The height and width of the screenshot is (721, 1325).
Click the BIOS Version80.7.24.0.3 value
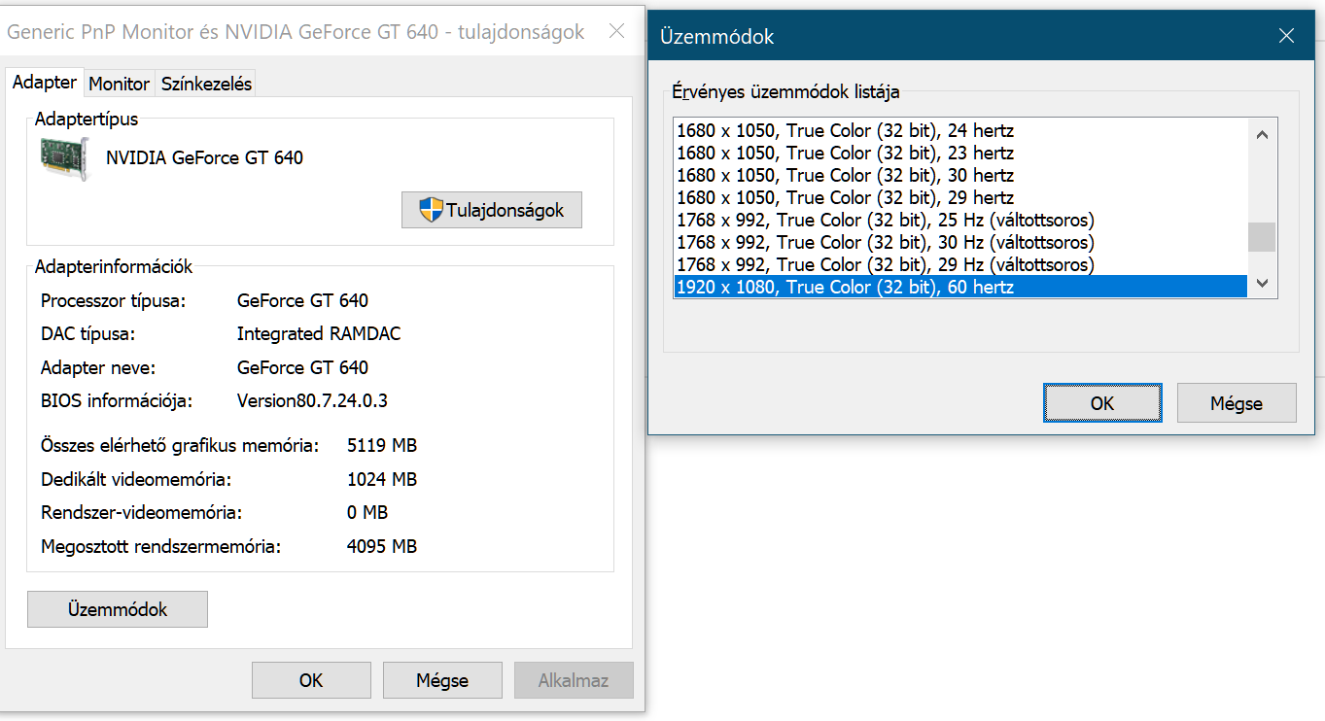(312, 400)
